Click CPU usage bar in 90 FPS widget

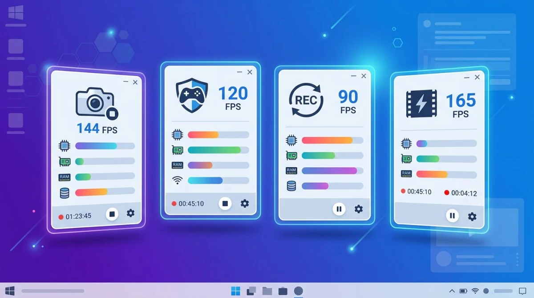(333, 141)
